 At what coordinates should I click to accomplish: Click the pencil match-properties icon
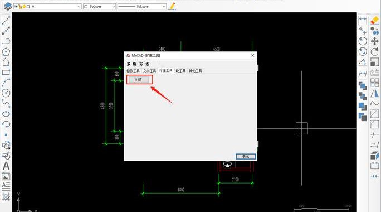point(172,6)
